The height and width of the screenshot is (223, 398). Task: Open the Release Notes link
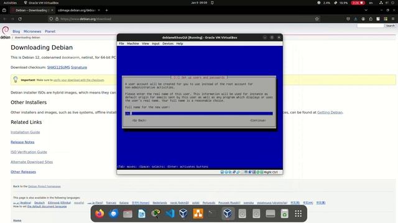coord(22,142)
